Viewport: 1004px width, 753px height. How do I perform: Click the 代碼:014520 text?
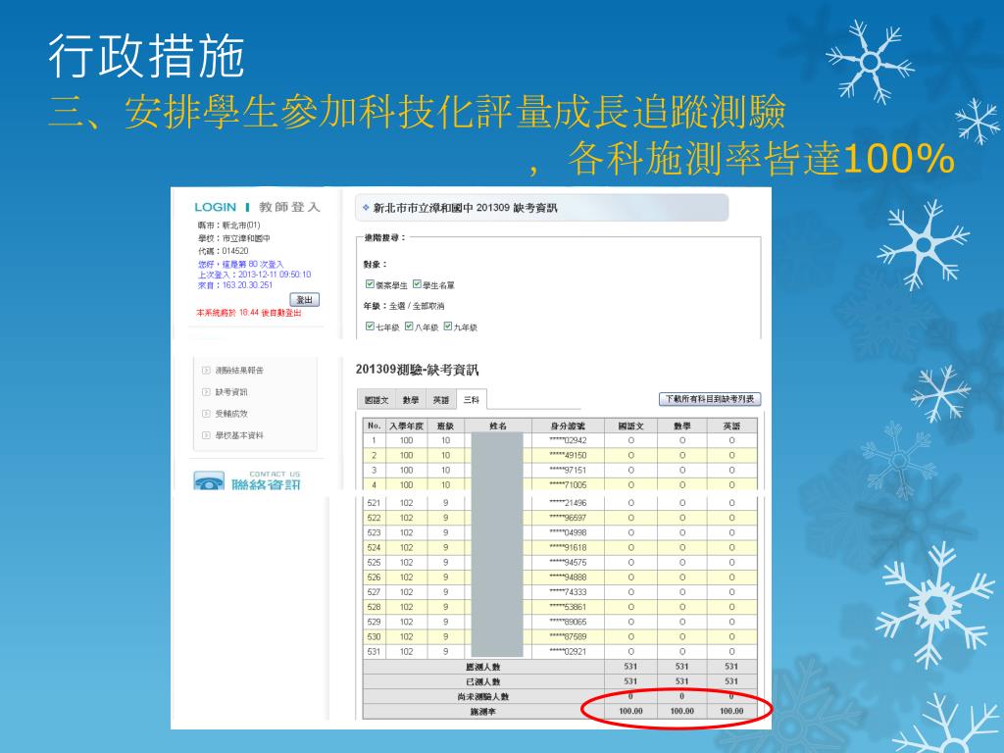pyautogui.click(x=223, y=251)
